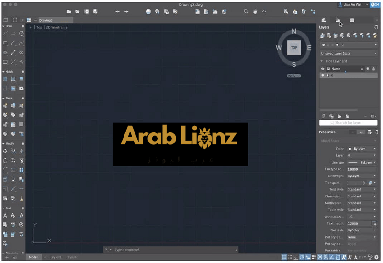
Task: Open the Annotation scale 1:1 property dropdown
Action: coord(362,217)
